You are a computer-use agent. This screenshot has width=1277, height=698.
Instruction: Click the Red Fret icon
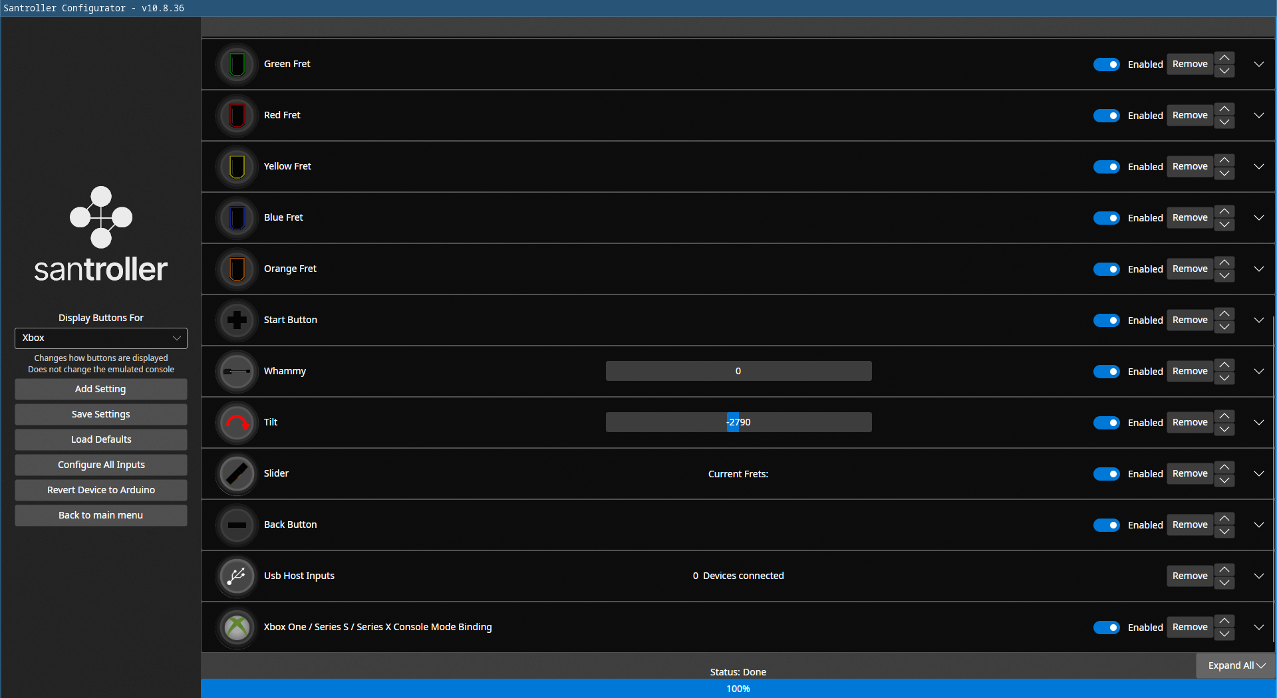click(237, 116)
